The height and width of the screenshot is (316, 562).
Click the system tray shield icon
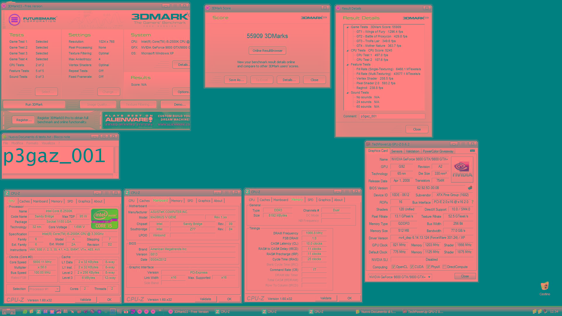click(x=545, y=312)
